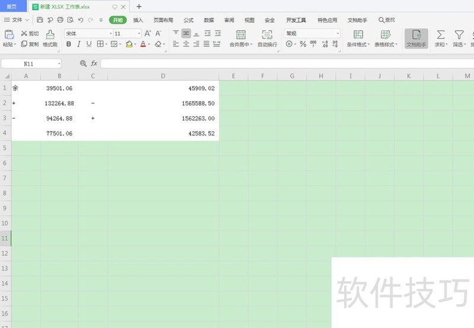Toggle bold formatting

pos(69,44)
